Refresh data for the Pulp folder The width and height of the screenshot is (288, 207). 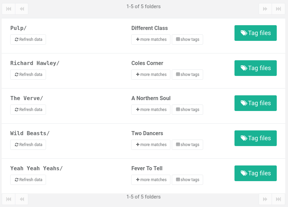pos(28,39)
